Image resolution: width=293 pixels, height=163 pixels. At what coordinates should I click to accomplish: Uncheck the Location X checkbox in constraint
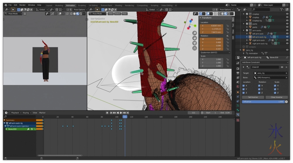[x=243, y=86]
